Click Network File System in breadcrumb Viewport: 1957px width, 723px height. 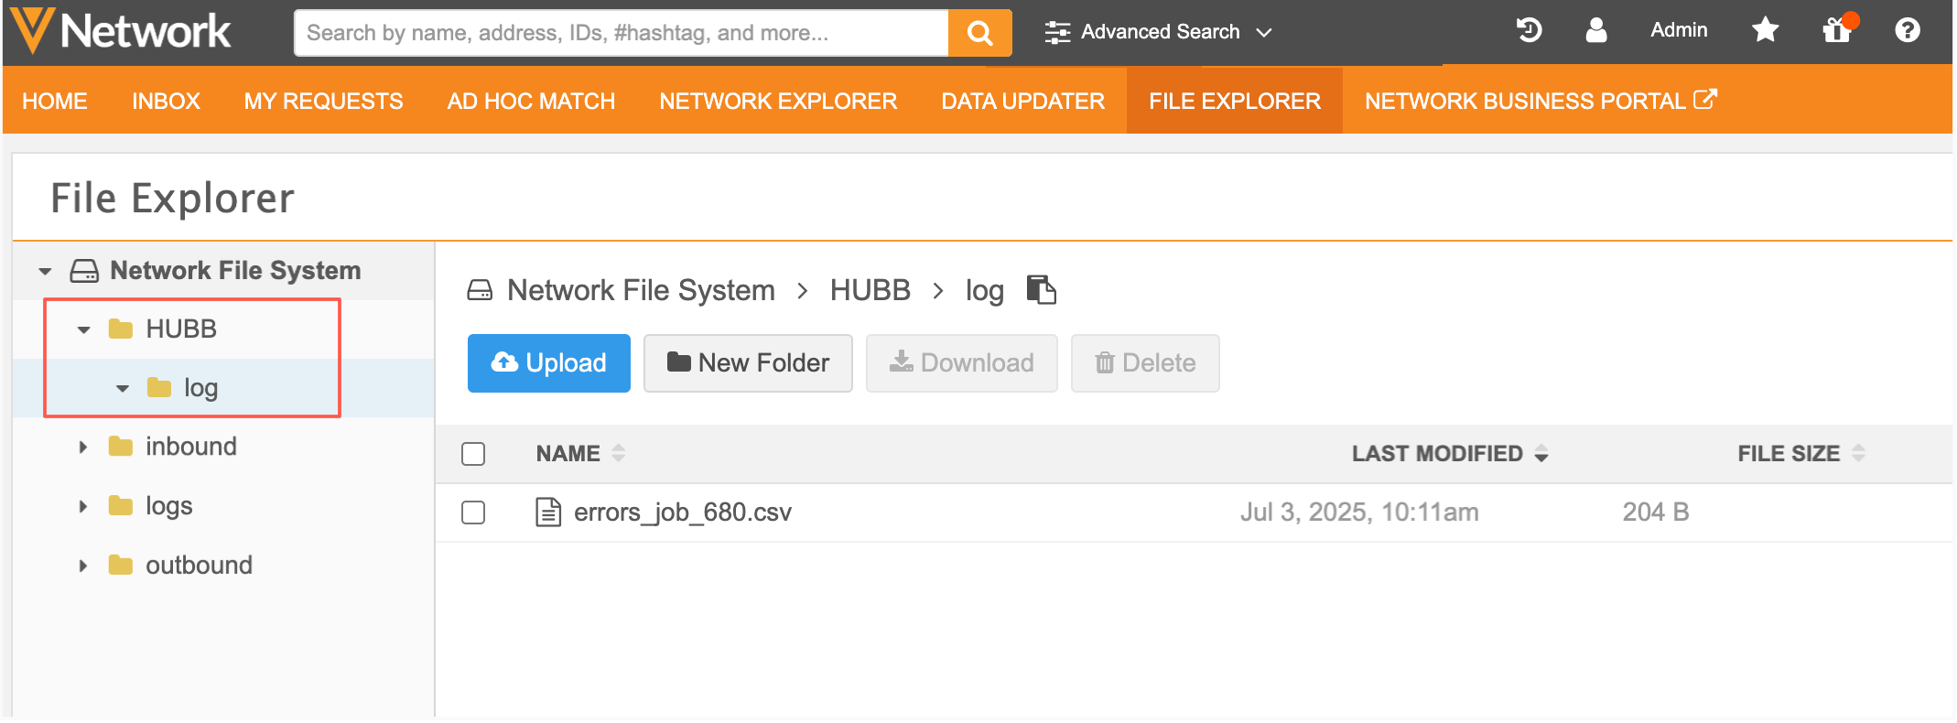coord(641,291)
